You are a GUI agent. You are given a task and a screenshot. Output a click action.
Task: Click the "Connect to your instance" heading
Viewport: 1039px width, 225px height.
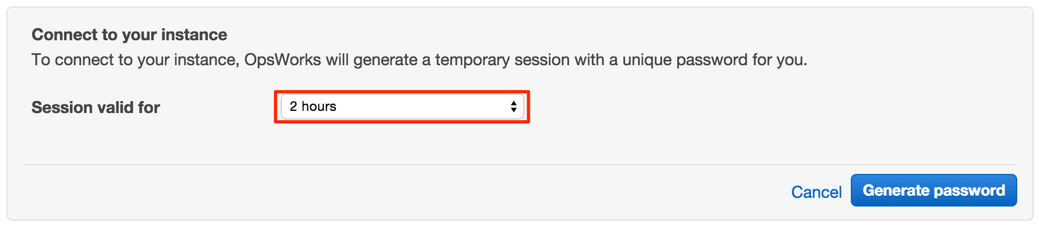pyautogui.click(x=129, y=35)
